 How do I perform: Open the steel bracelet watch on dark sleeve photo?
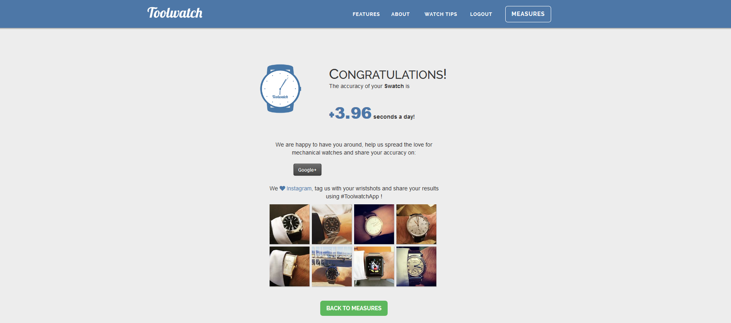pyautogui.click(x=332, y=224)
